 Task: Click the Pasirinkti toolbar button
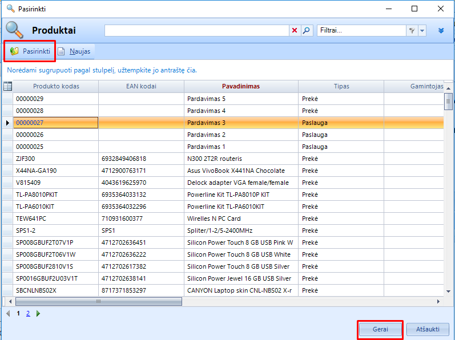[x=30, y=51]
